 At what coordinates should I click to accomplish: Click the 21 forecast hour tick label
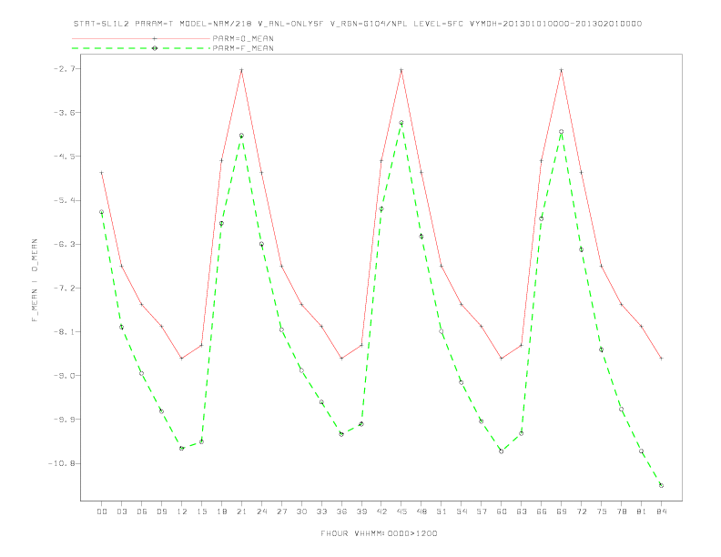coord(241,511)
